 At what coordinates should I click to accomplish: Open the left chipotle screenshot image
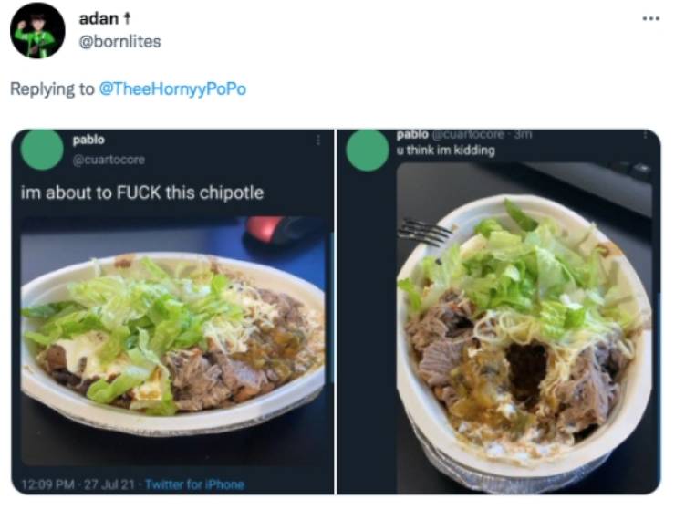pyautogui.click(x=172, y=312)
